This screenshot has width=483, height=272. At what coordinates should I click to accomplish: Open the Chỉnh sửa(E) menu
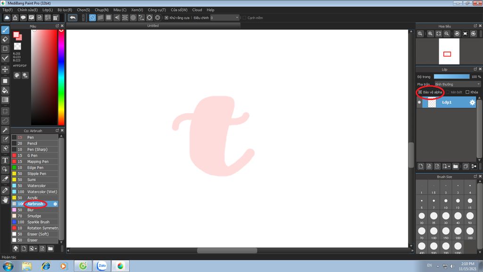click(x=27, y=10)
